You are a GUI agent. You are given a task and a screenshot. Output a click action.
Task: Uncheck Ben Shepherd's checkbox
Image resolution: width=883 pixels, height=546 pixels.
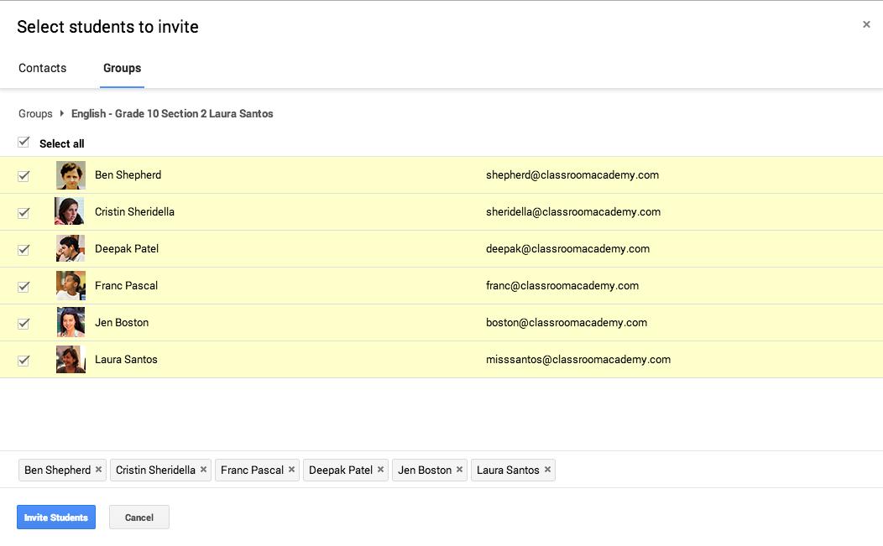(x=24, y=175)
